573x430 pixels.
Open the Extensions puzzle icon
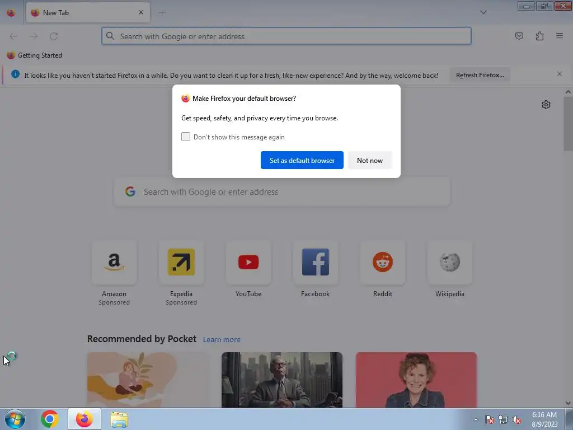[539, 36]
